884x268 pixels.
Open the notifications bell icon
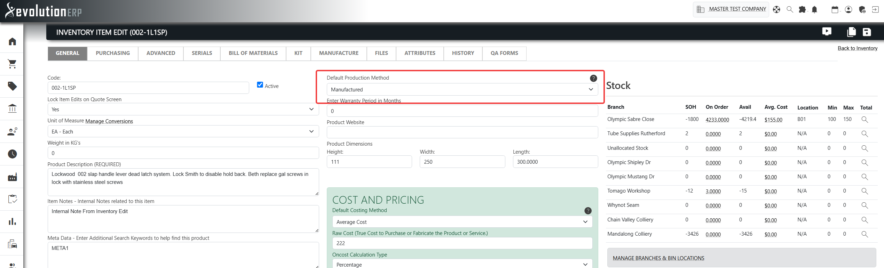pos(814,9)
